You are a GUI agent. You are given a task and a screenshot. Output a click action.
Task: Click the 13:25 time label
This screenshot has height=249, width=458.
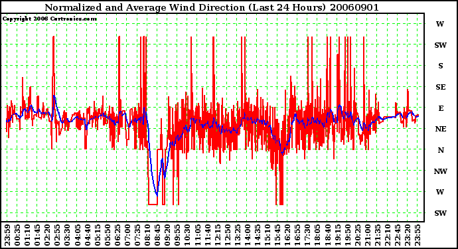click(237, 235)
